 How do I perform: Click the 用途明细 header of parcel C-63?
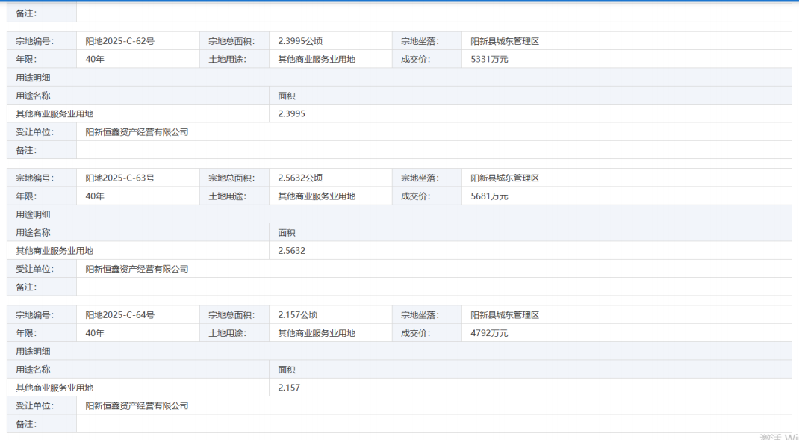pyautogui.click(x=34, y=214)
